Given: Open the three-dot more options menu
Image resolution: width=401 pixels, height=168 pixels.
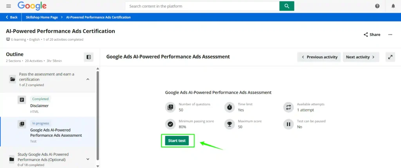Looking at the screenshot, I should (390, 34).
